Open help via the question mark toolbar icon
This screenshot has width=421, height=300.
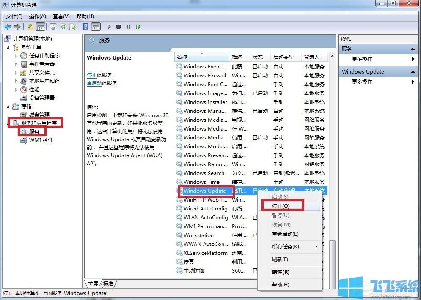click(x=85, y=27)
